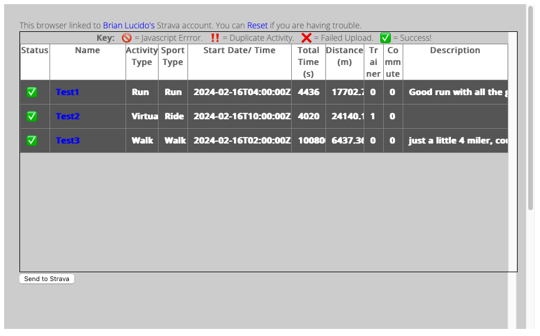Click the green success checkmark for Test3
540x336 pixels.
click(x=32, y=141)
